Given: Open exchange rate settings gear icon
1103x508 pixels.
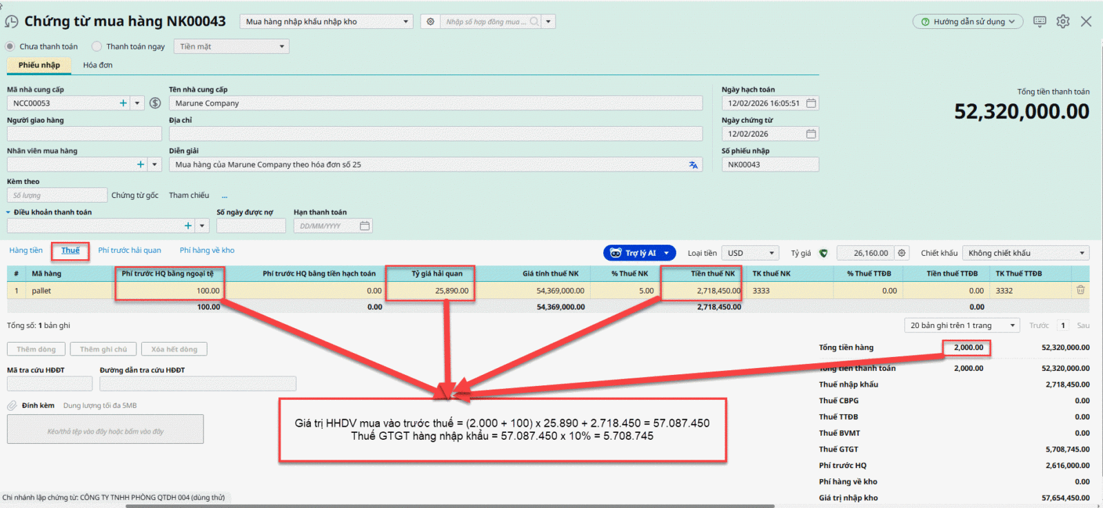Looking at the screenshot, I should 902,253.
